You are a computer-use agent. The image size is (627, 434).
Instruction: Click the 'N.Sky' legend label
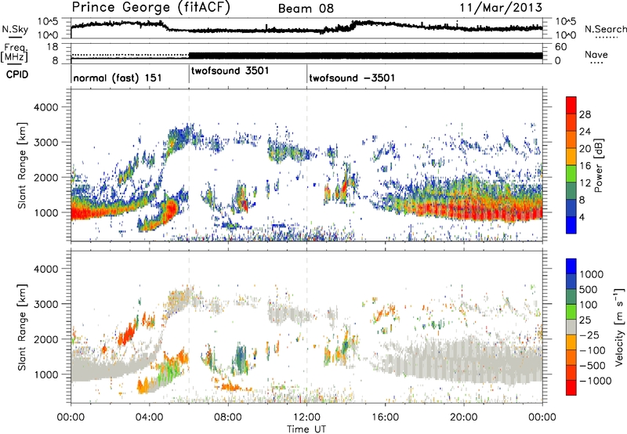coord(15,29)
